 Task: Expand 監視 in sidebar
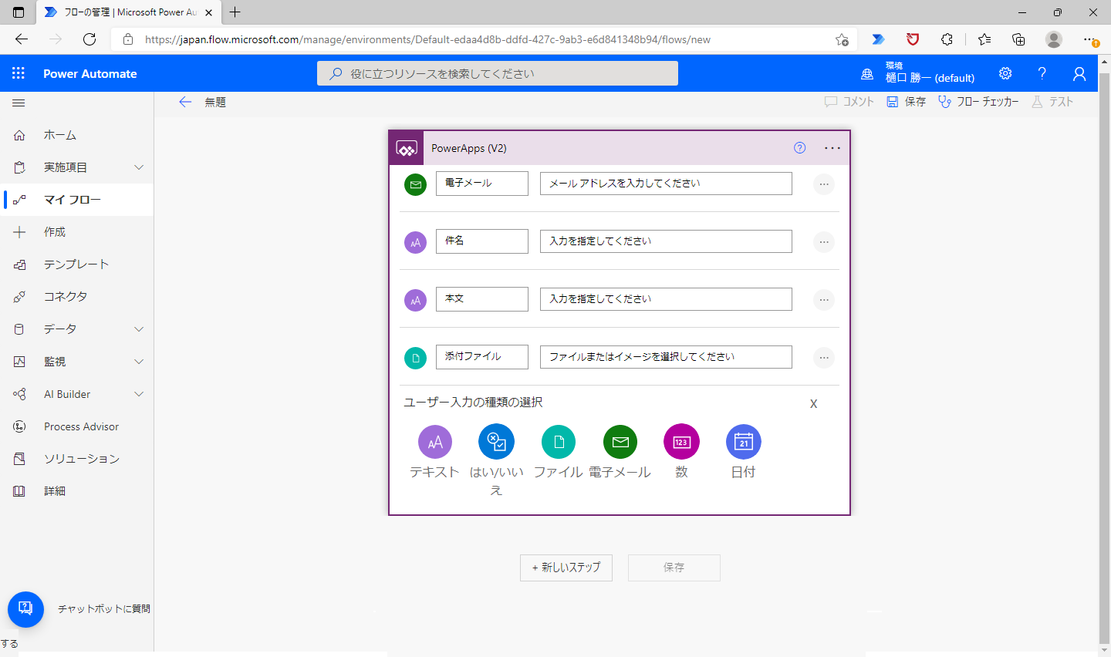point(139,362)
